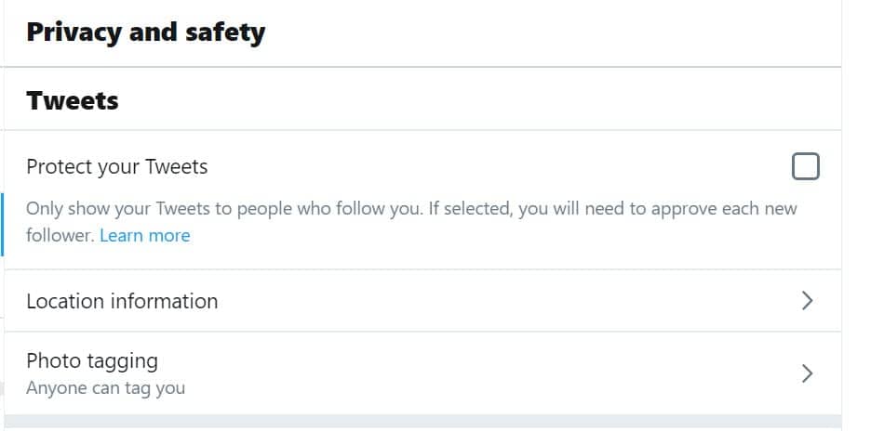Screen dimensions: 884x431
Task: Click the Protect your Tweets label
Action: point(117,167)
